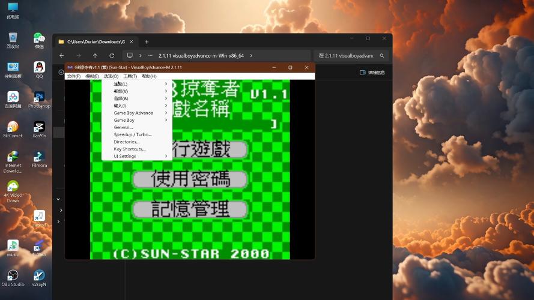Open the music desktop shortcut

[13, 248]
